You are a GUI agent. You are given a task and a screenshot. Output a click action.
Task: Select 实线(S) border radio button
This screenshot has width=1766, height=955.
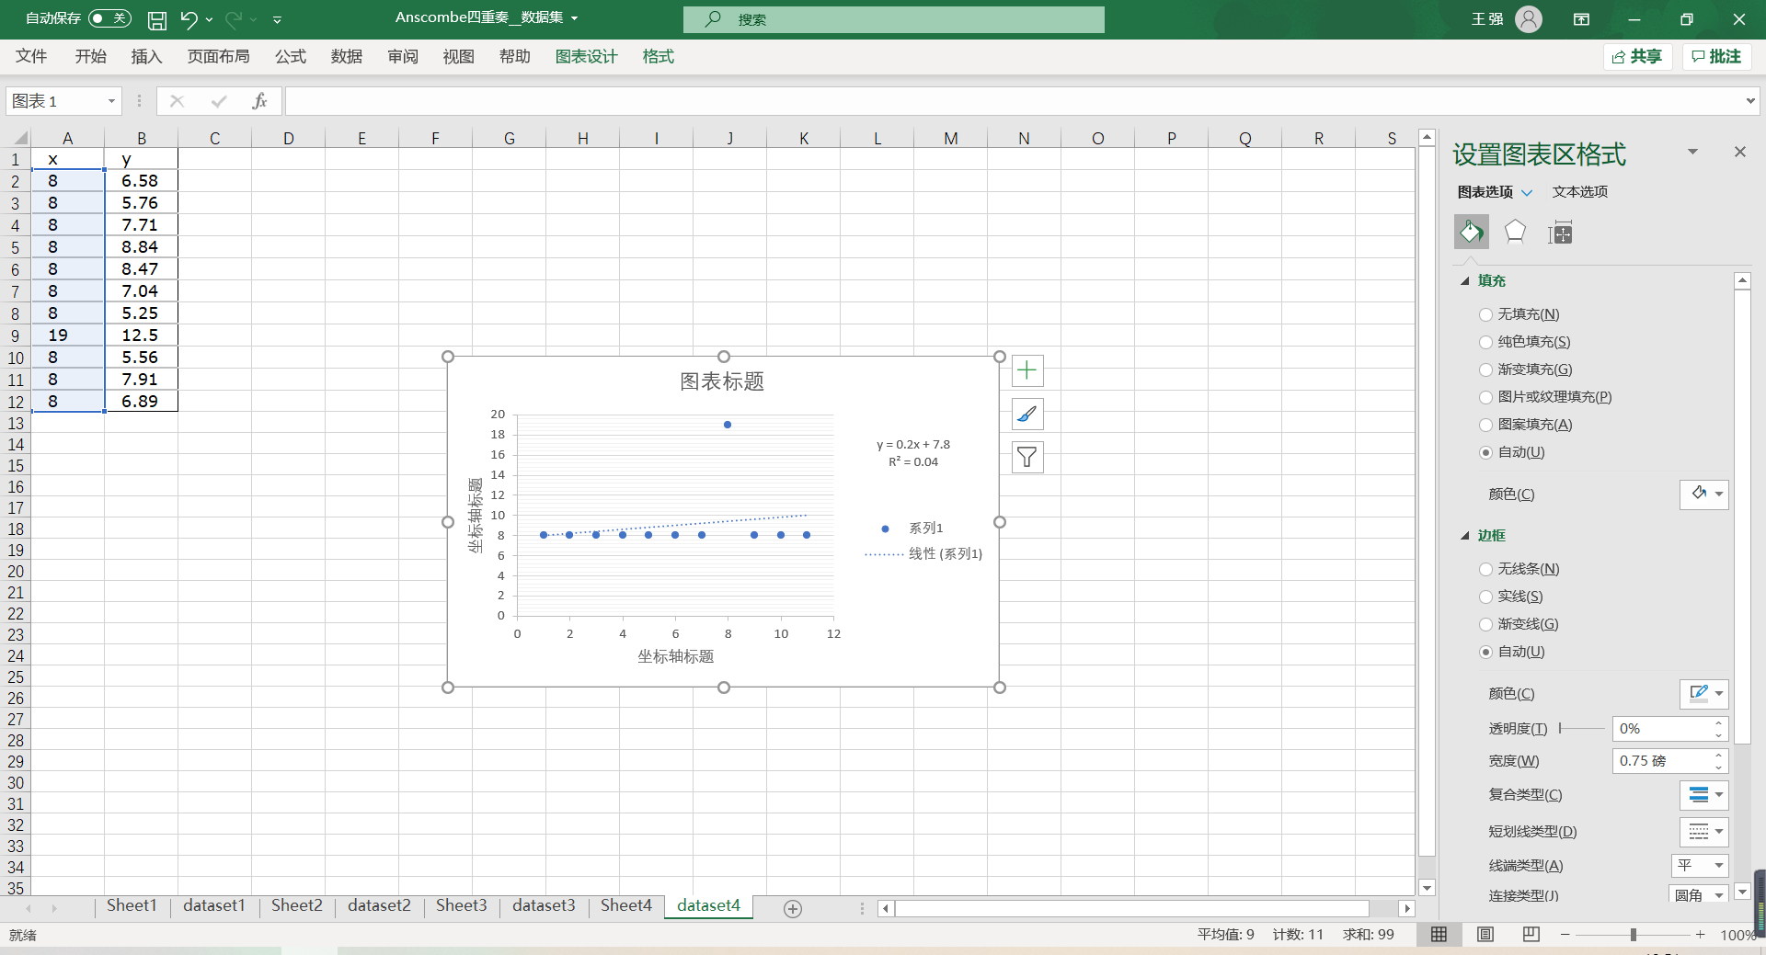point(1485,597)
